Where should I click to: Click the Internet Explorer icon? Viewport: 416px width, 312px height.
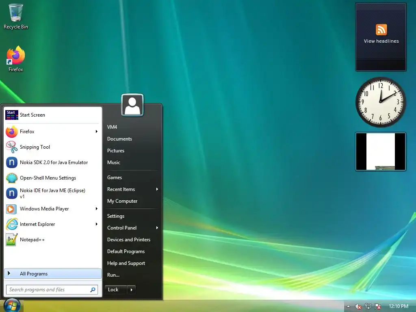[12, 224]
